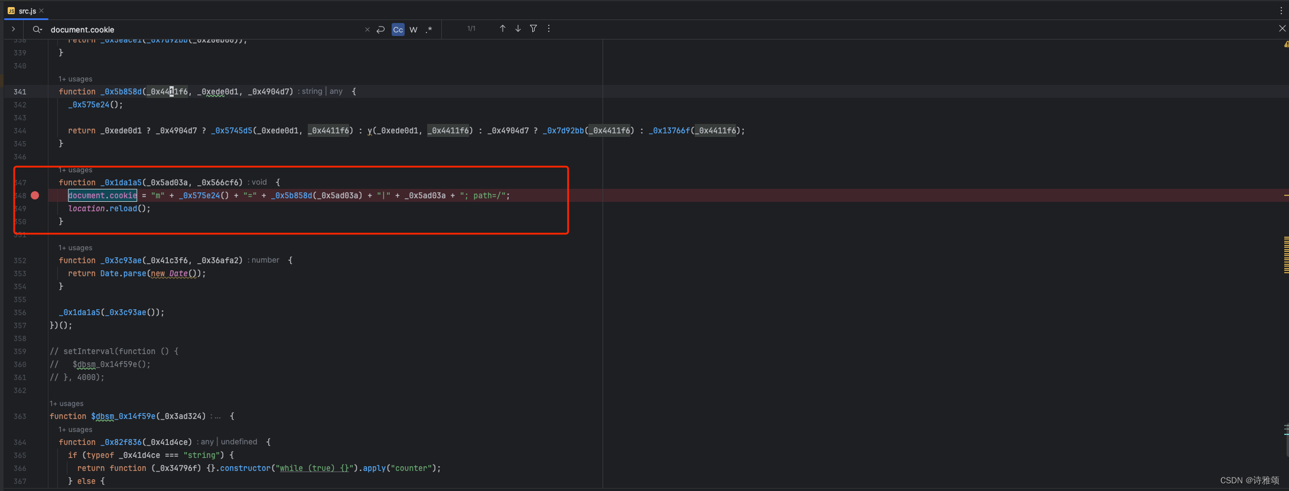1289x491 pixels.
Task: Go to next search occurrence arrow
Action: 518,28
